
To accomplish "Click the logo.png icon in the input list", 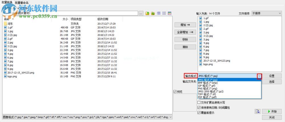I will click(x=201, y=64).
